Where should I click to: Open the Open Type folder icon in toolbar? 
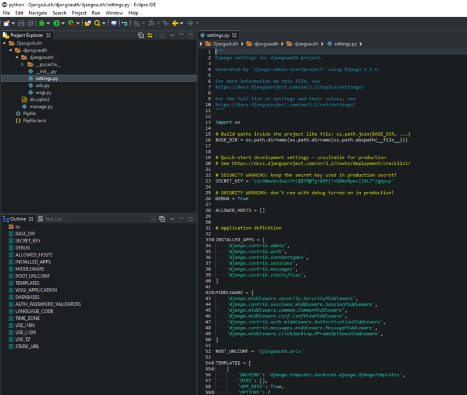pos(87,23)
